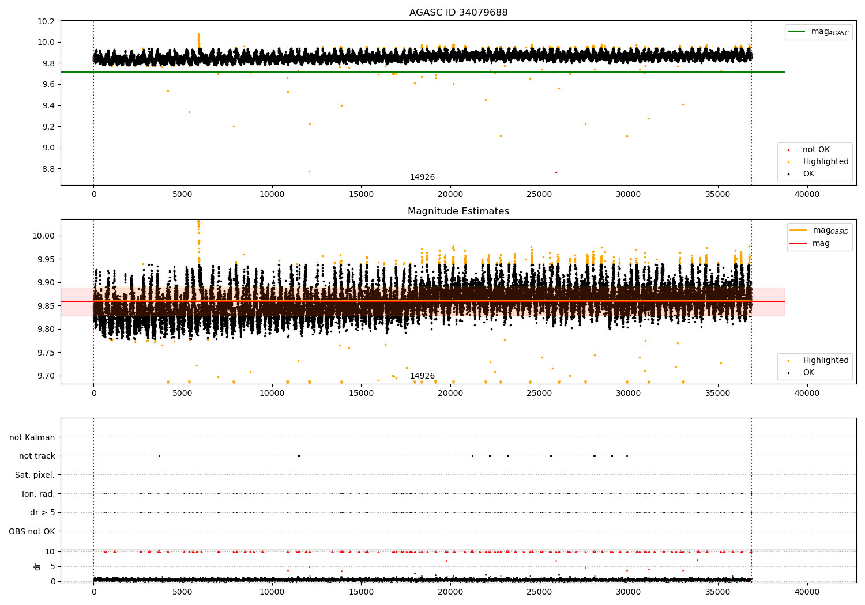Image resolution: width=865 pixels, height=605 pixels.
Task: Click the 'not Kalman' row label
Action: tap(32, 437)
